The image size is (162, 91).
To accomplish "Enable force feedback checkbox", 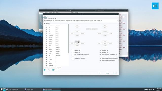I will (73, 58).
